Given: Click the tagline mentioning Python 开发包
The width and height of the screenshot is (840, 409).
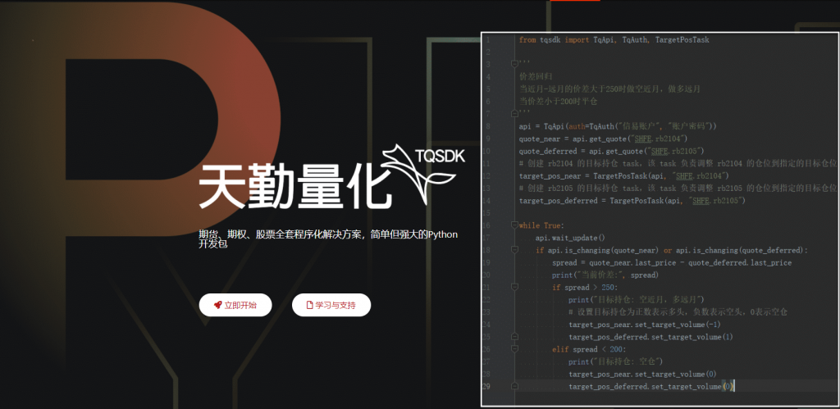Looking at the screenshot, I should click(328, 239).
